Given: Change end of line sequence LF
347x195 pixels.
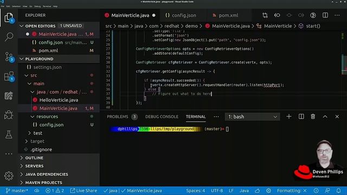Looking at the screenshot, I should pyautogui.click(x=231, y=191).
